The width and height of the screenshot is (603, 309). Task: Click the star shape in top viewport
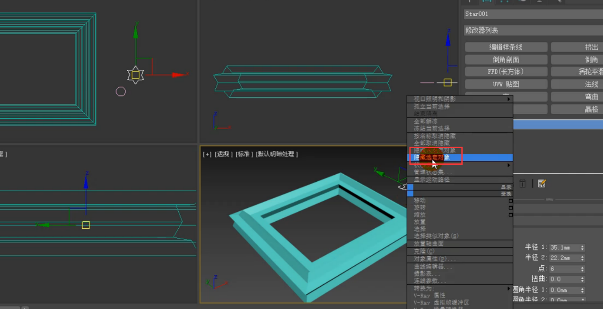(x=135, y=75)
